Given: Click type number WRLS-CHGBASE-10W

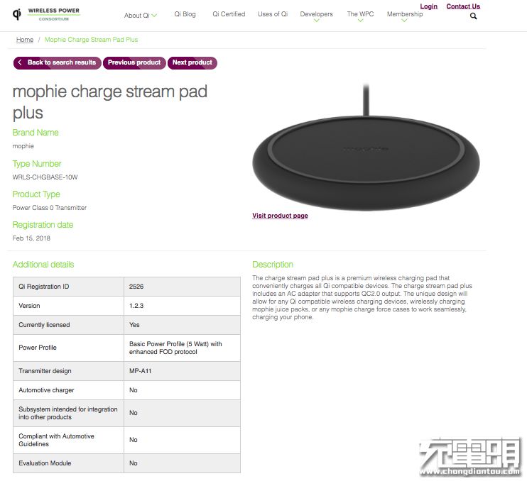Looking at the screenshot, I should pyautogui.click(x=45, y=177).
